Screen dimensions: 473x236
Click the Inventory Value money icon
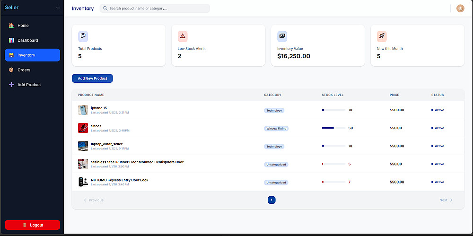(282, 36)
